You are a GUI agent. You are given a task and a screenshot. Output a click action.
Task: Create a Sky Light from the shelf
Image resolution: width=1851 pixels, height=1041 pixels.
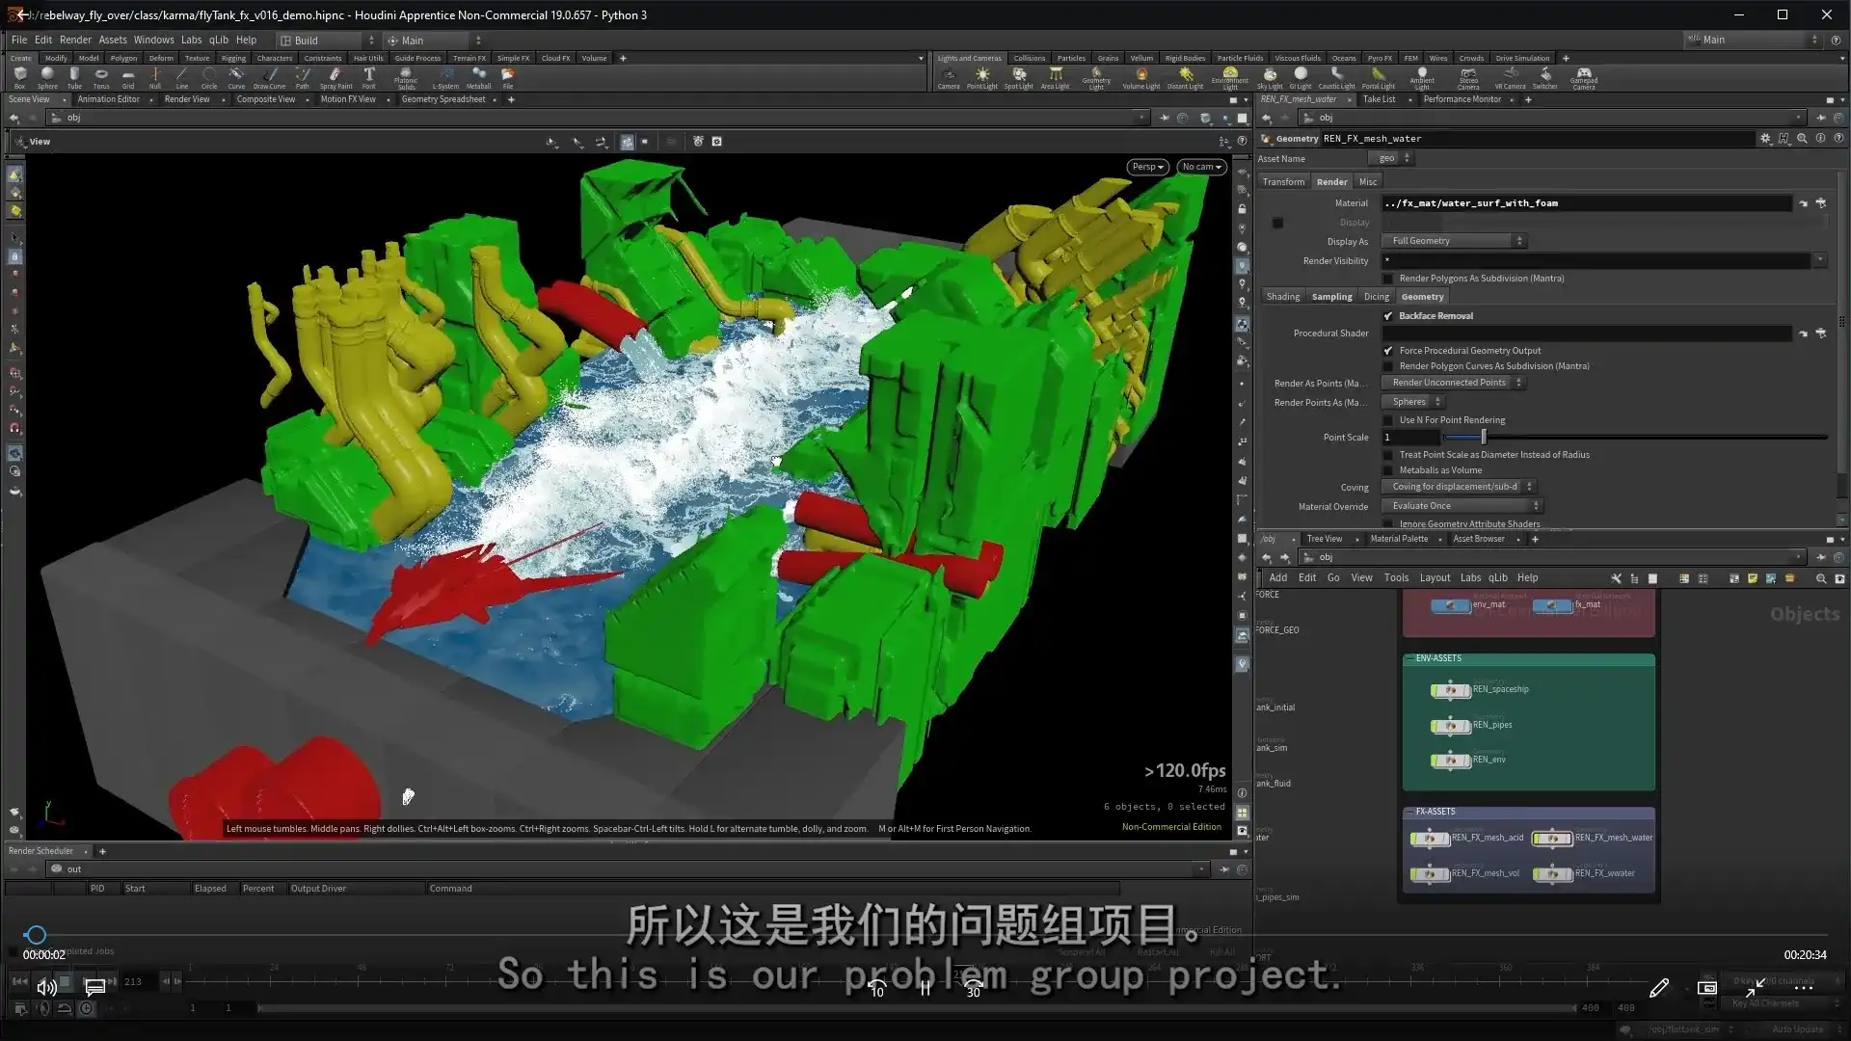(1271, 77)
